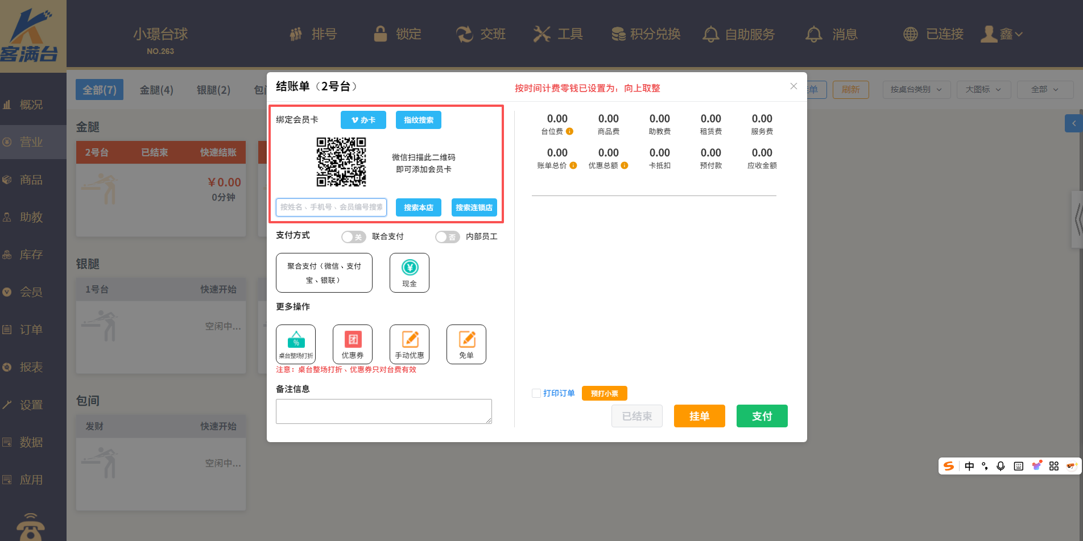Switch to the 金腿(4) tab
The image size is (1083, 541).
156,90
